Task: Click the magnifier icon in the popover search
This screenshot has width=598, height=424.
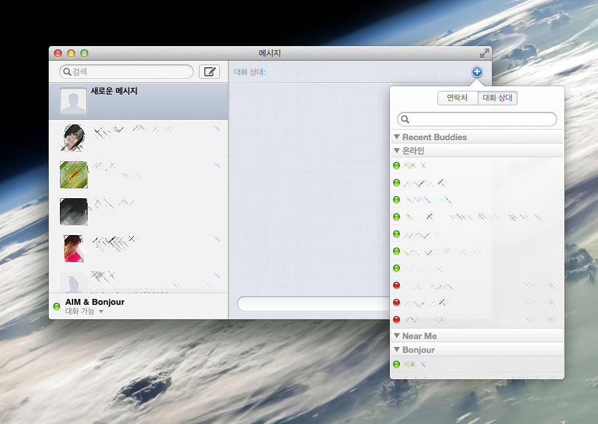Action: [x=406, y=119]
